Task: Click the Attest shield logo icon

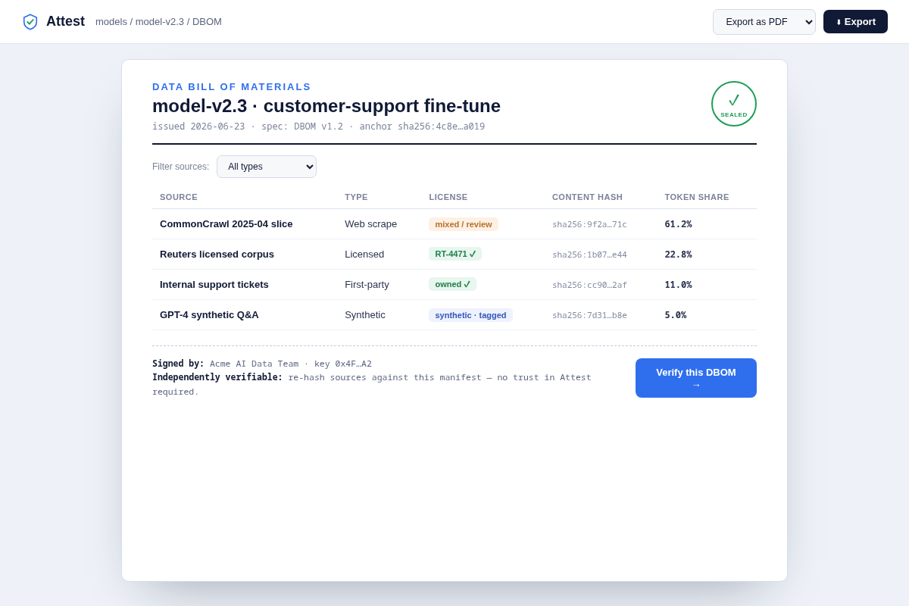Action: pyautogui.click(x=30, y=22)
